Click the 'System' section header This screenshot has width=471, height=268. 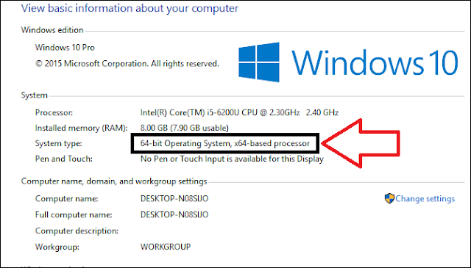coord(35,95)
